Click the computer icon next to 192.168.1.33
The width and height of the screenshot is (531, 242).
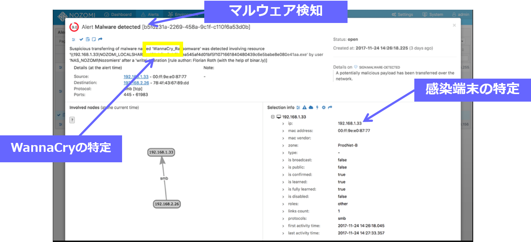point(279,117)
